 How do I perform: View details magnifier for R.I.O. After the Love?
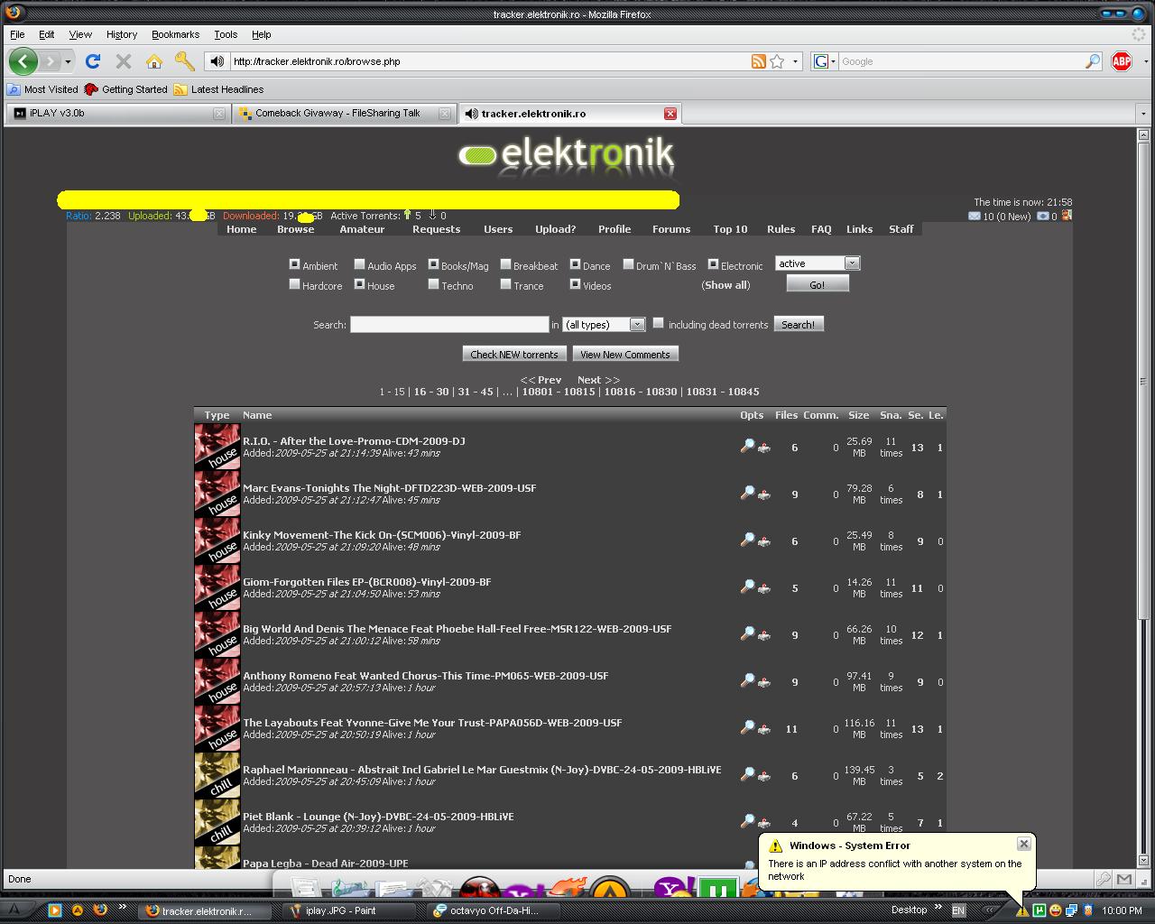pyautogui.click(x=747, y=446)
